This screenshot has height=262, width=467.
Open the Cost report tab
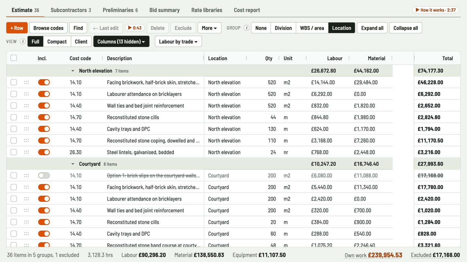point(247,10)
